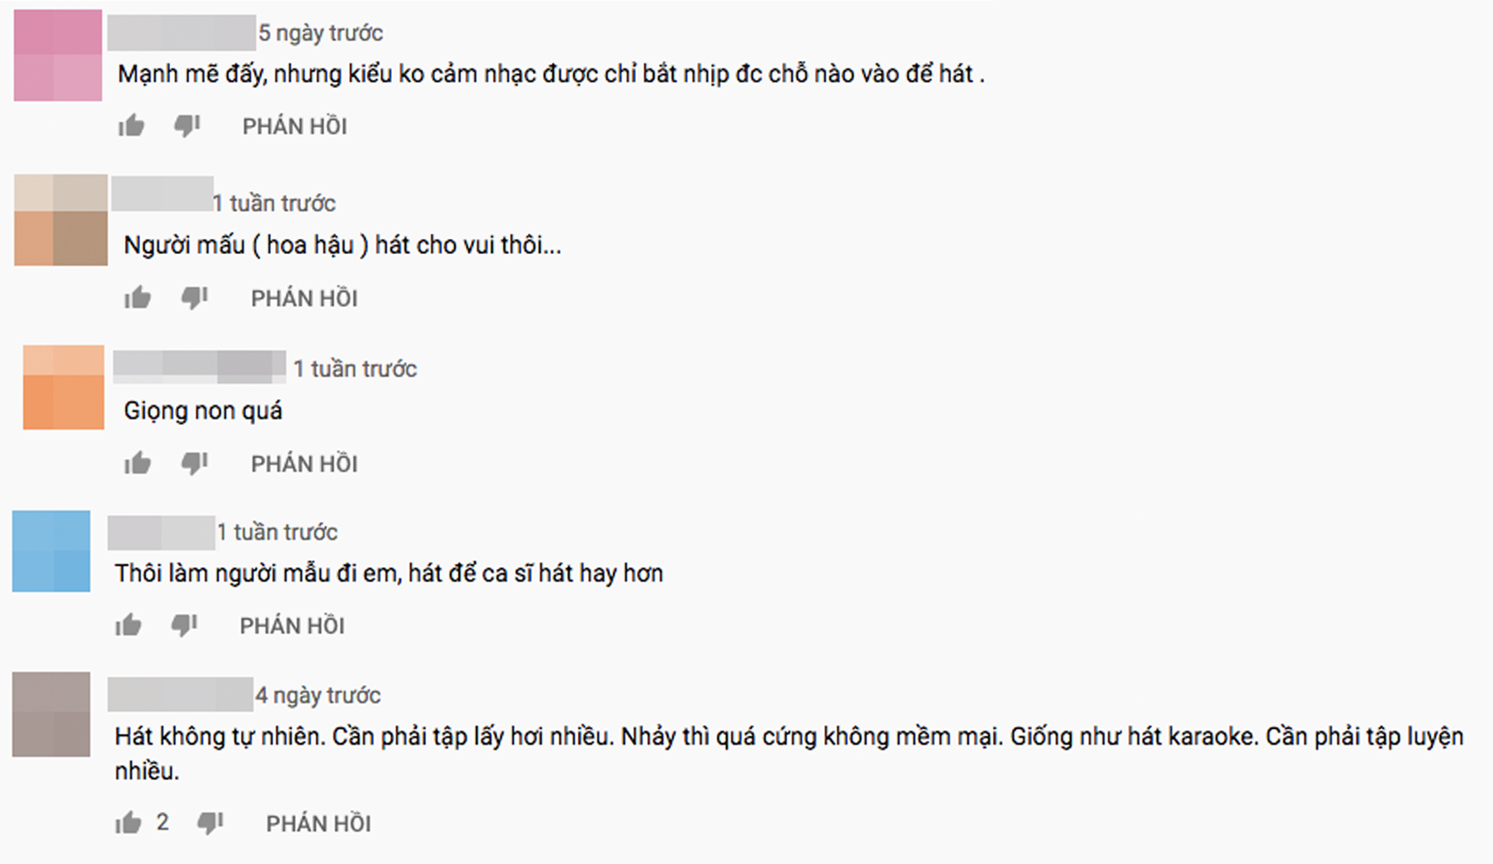The height and width of the screenshot is (864, 1493).
Task: Dislike the comment posted 5 ngày trước
Action: click(187, 126)
